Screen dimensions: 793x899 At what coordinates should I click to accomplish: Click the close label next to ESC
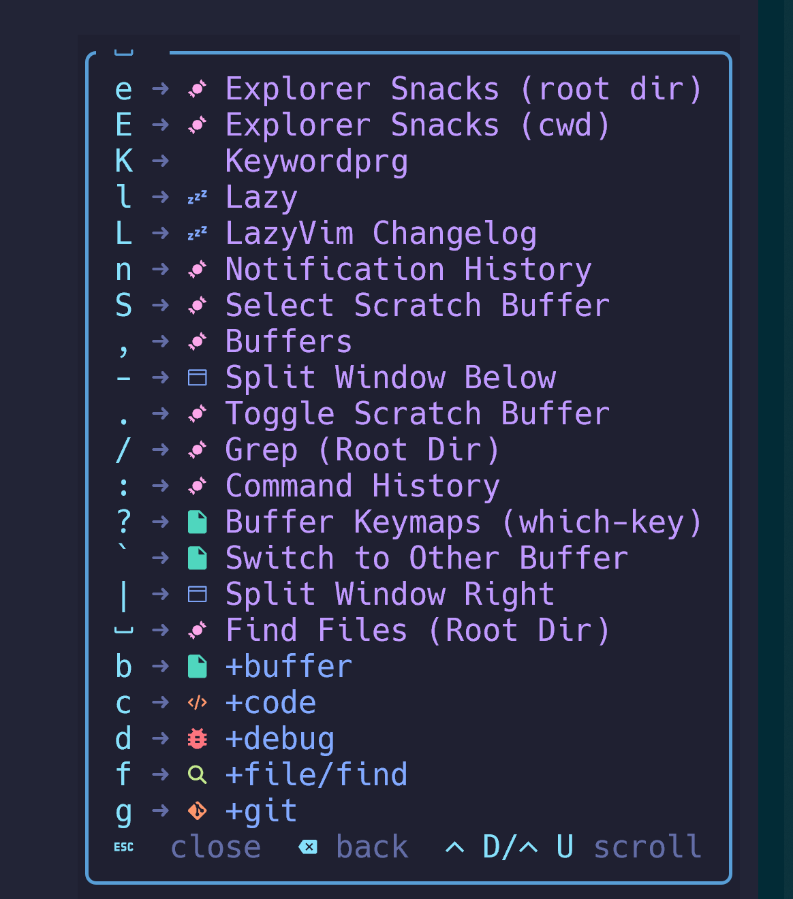point(215,847)
